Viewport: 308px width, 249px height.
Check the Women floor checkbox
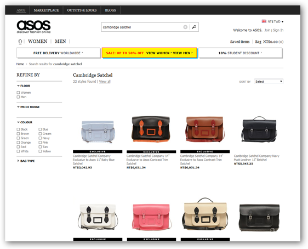pyautogui.click(x=18, y=93)
